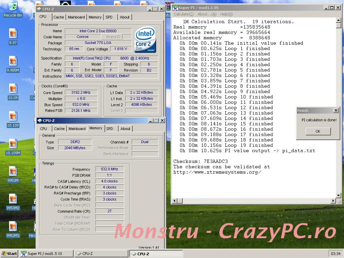Click the CAS# Latency value 4.0 clocks

[110, 181]
